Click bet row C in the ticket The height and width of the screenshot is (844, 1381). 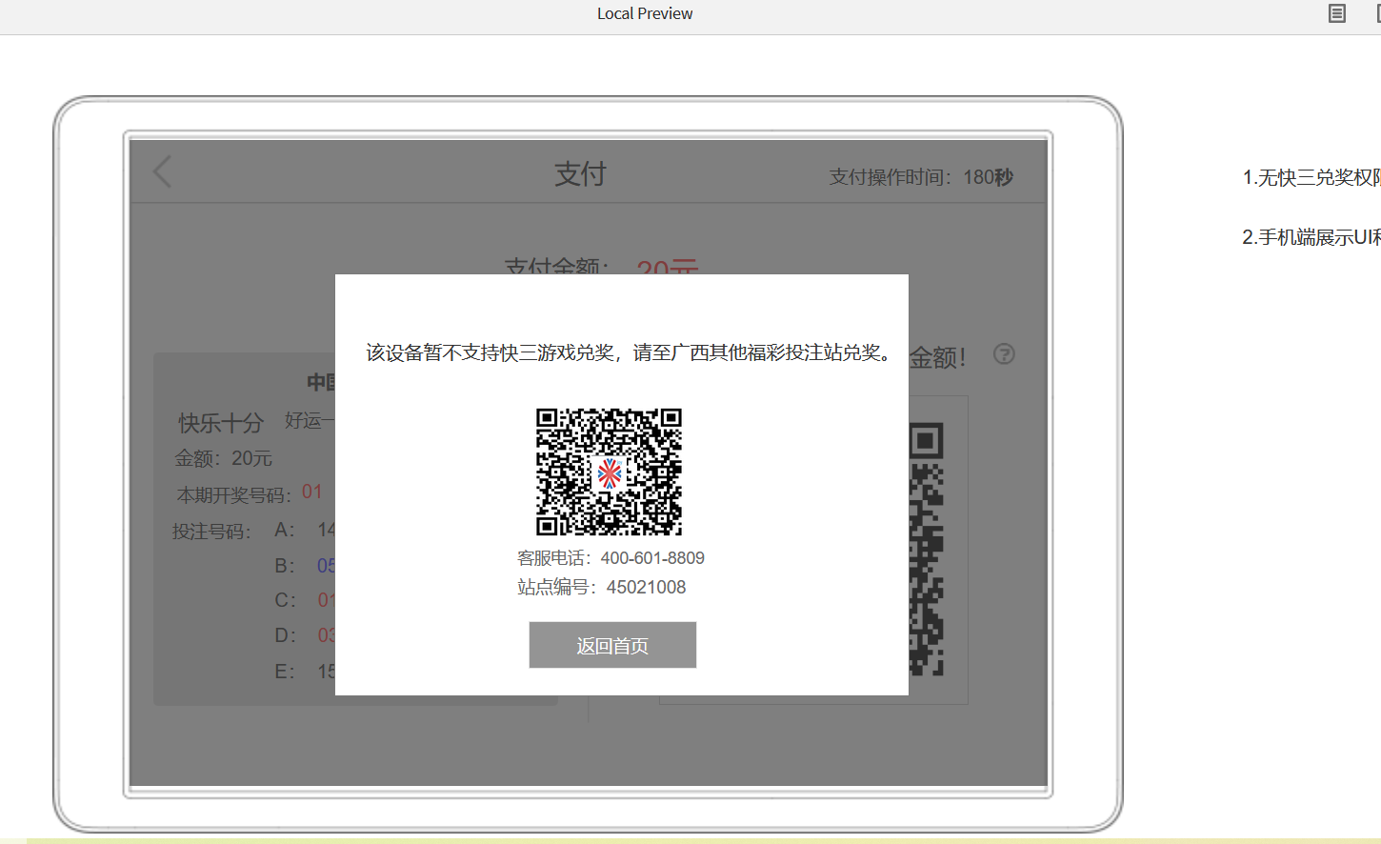(x=305, y=600)
